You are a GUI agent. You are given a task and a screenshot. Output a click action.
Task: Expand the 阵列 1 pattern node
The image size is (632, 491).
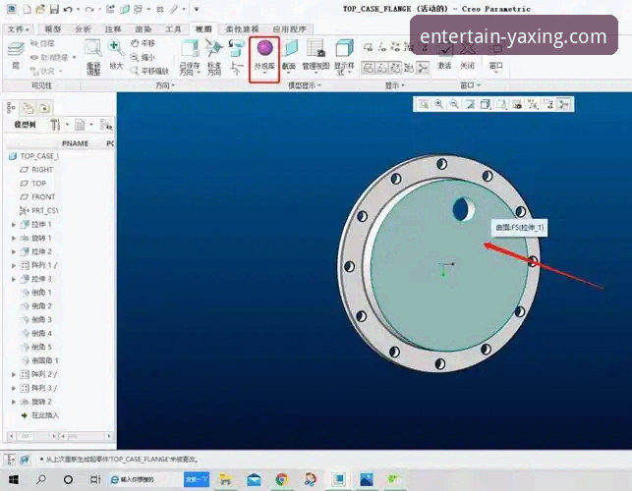click(14, 265)
